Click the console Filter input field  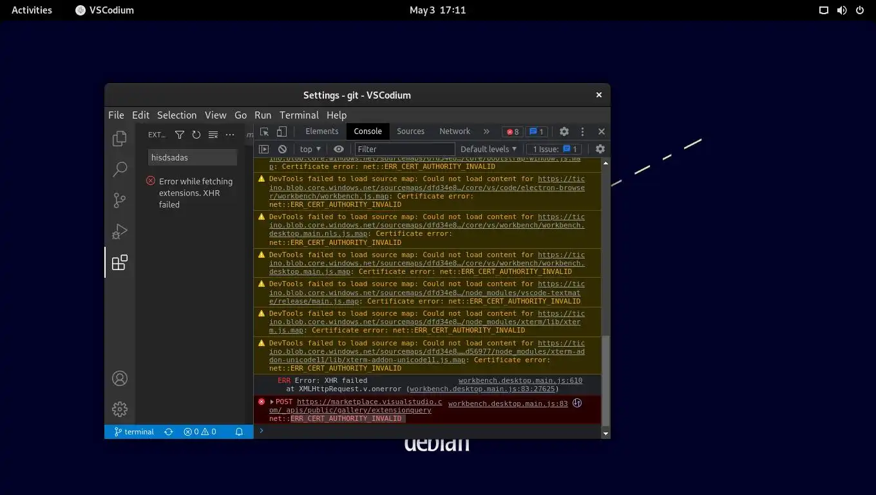tap(405, 149)
